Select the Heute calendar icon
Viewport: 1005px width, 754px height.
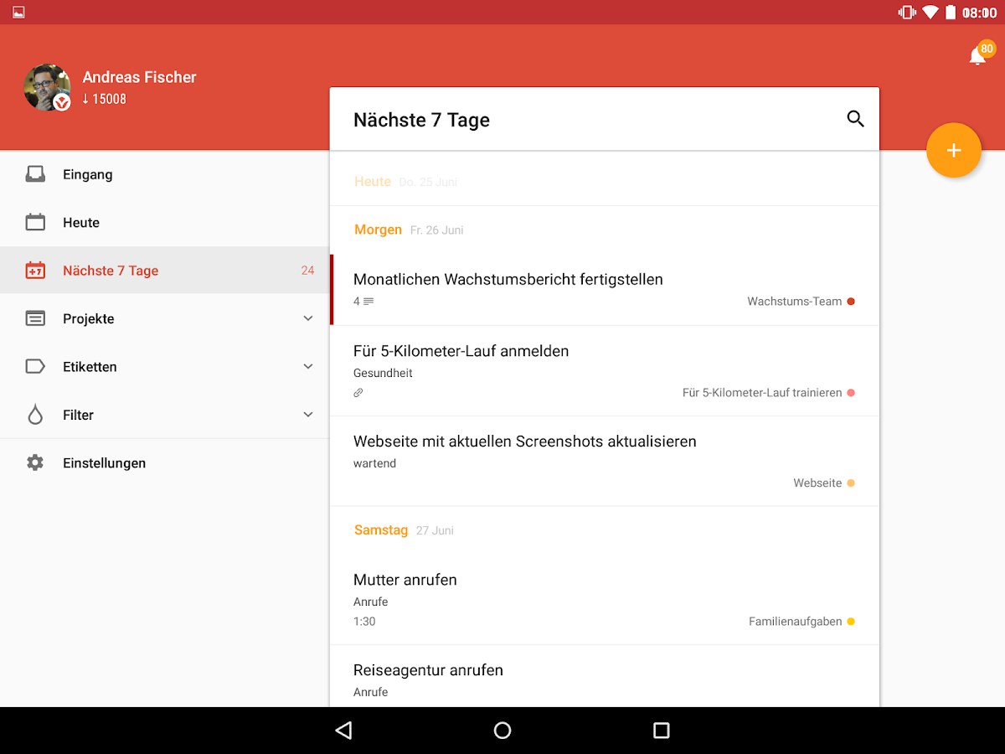(34, 222)
